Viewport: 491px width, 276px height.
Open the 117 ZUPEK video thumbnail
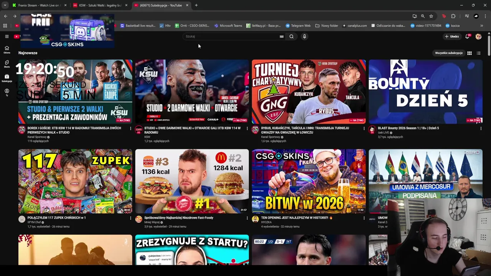(75, 181)
